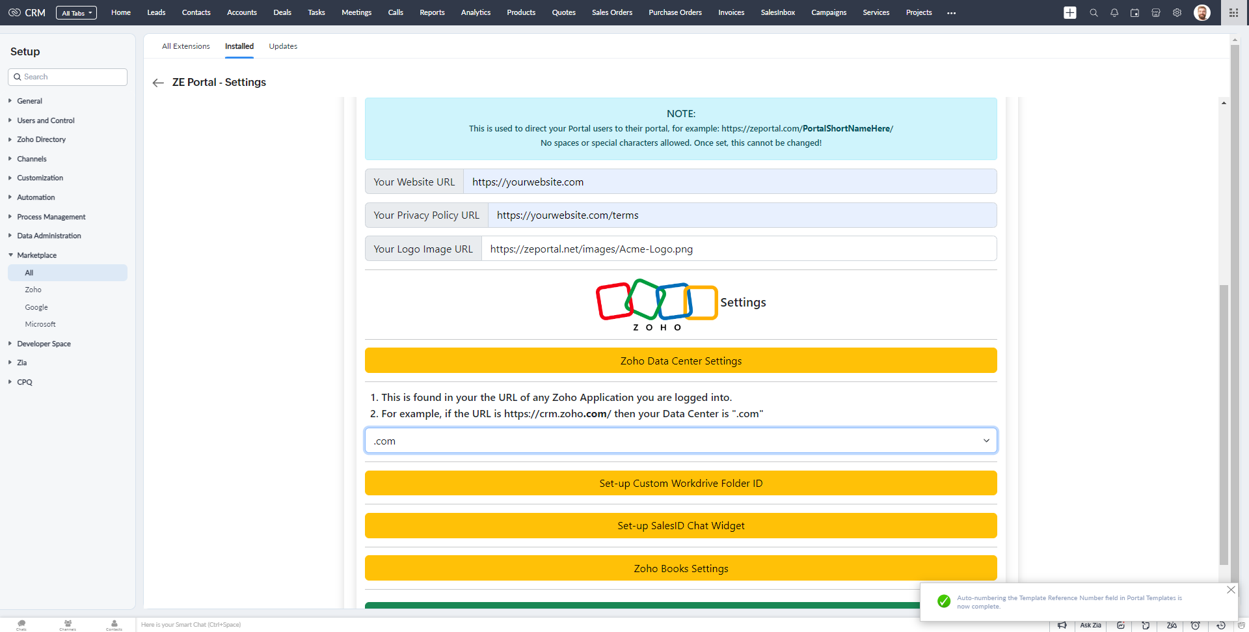Expand the Customization section
The width and height of the screenshot is (1249, 632).
click(40, 178)
